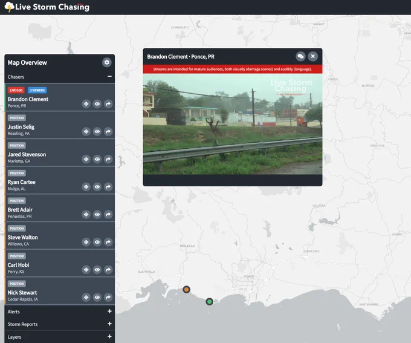Click the live stream video frame
Image resolution: width=411 pixels, height=343 pixels.
[233, 124]
